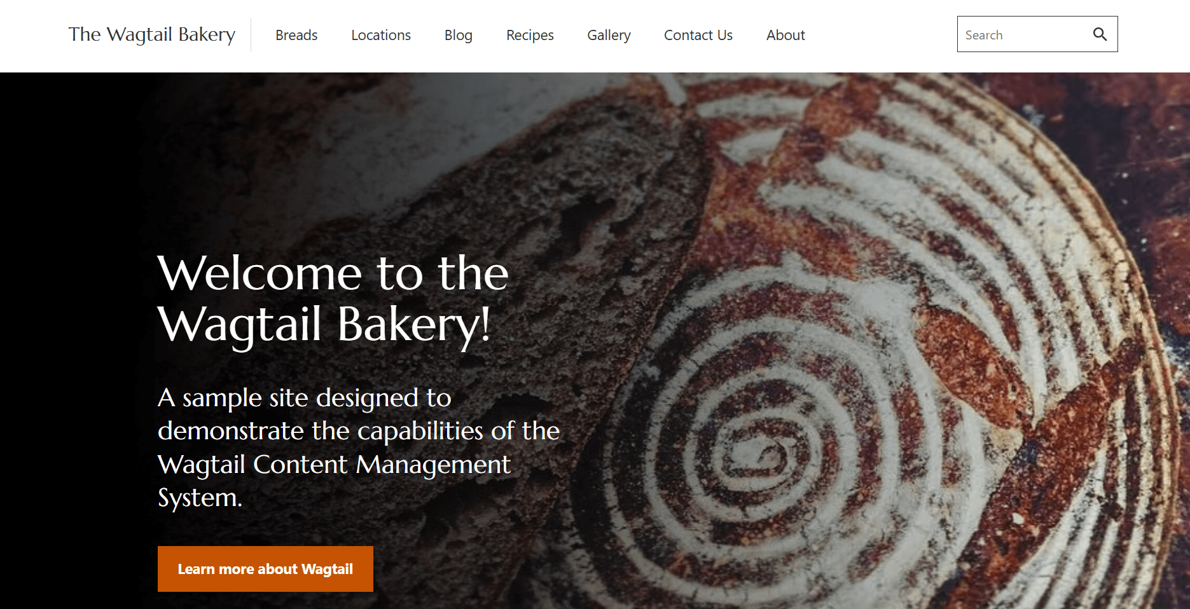Select the Welcome to the Wagtail Bakery heading
The height and width of the screenshot is (609, 1190).
333,299
